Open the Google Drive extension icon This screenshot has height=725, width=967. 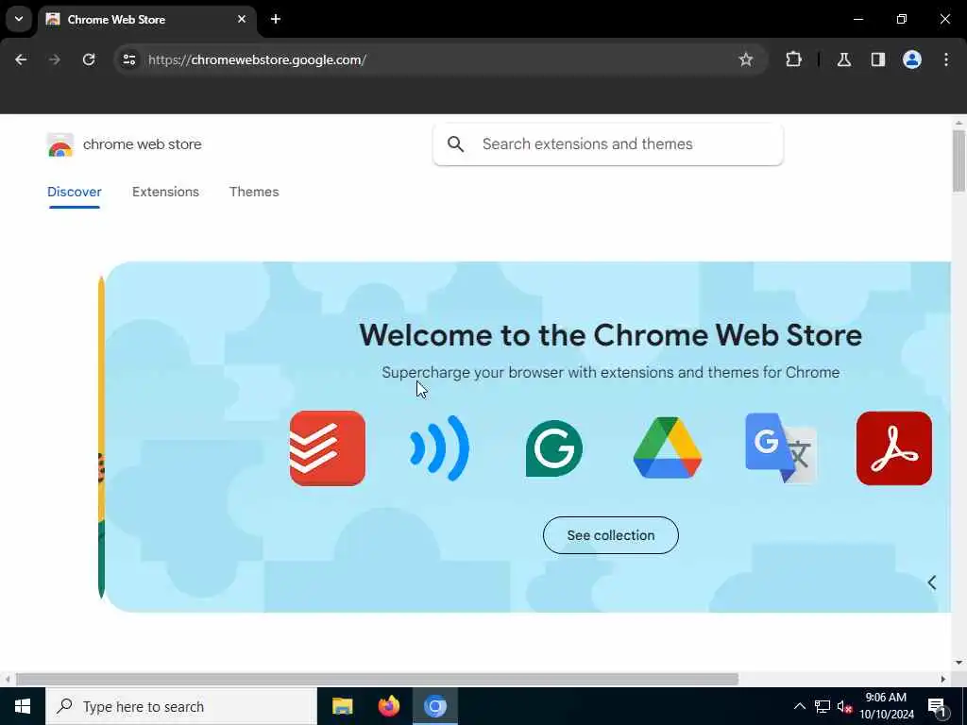(668, 447)
